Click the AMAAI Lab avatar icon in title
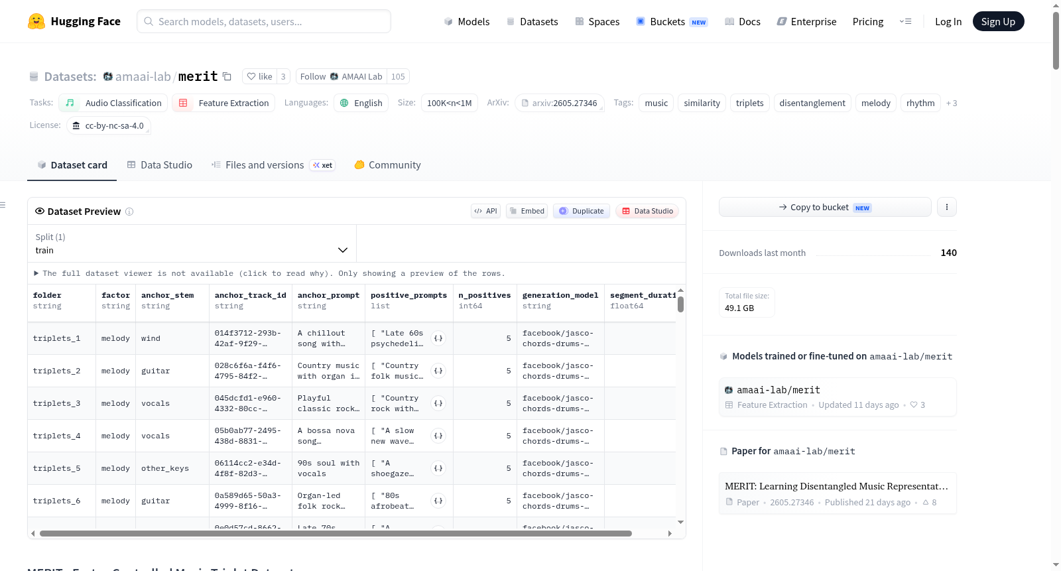Screen dimensions: 1061x571 [108, 76]
